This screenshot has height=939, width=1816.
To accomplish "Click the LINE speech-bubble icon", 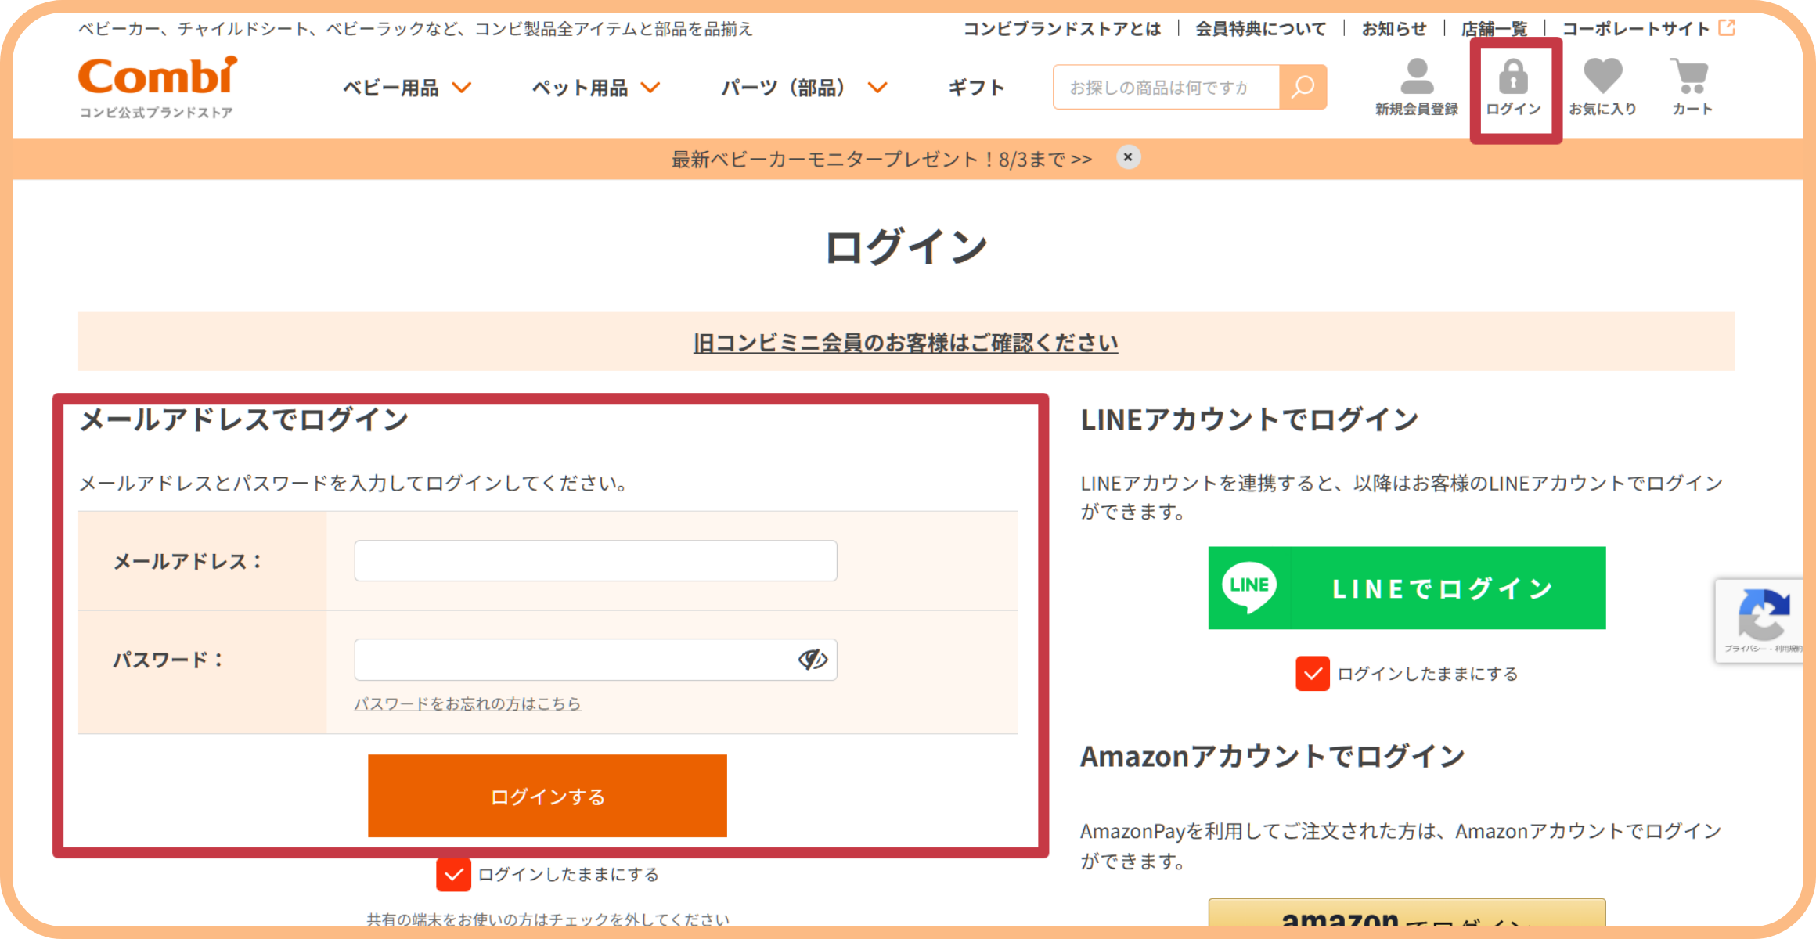I will [x=1248, y=587].
